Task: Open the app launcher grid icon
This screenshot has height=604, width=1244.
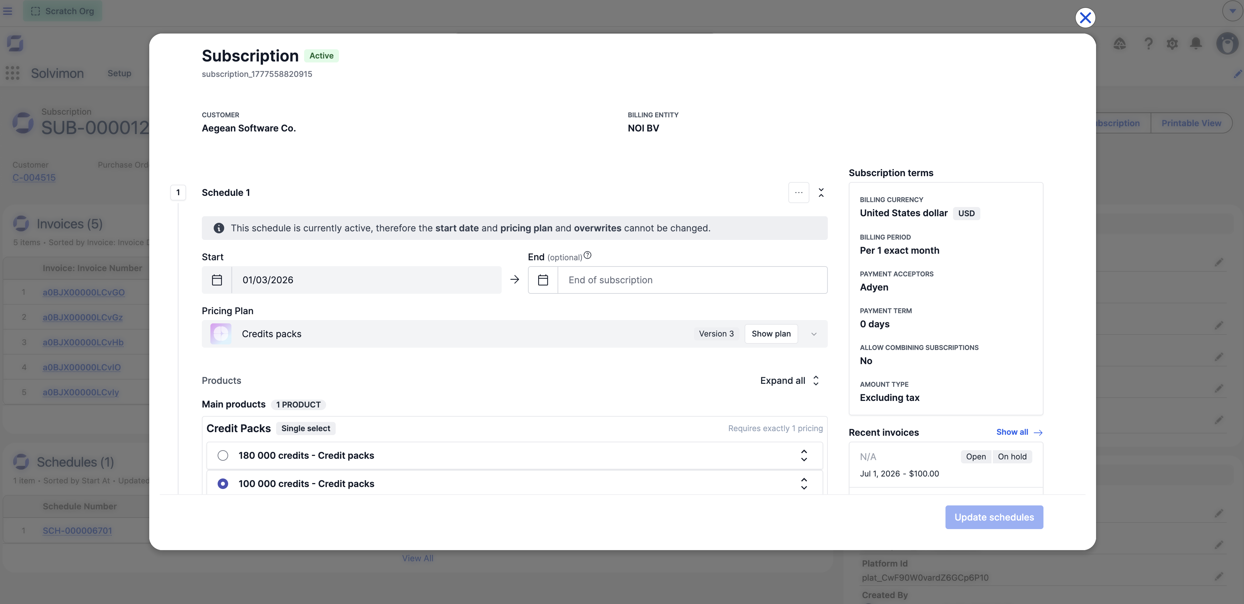Action: [12, 73]
